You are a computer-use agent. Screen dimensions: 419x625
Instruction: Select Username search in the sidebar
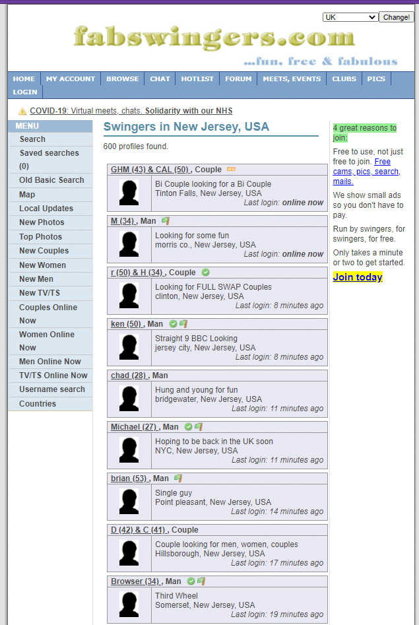pos(51,389)
